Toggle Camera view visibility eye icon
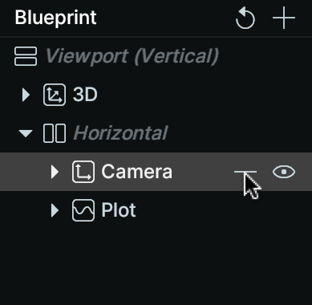312x305 pixels. click(x=284, y=172)
